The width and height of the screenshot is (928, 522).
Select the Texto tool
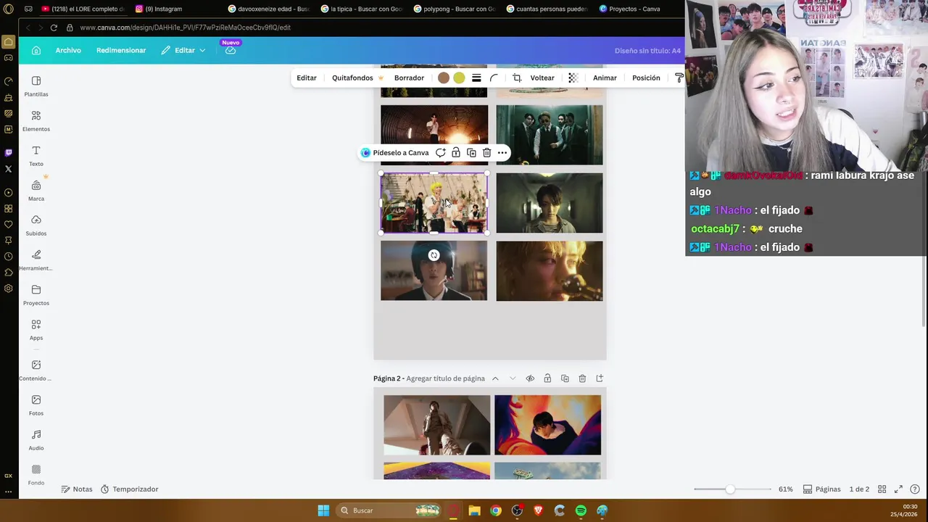36,155
